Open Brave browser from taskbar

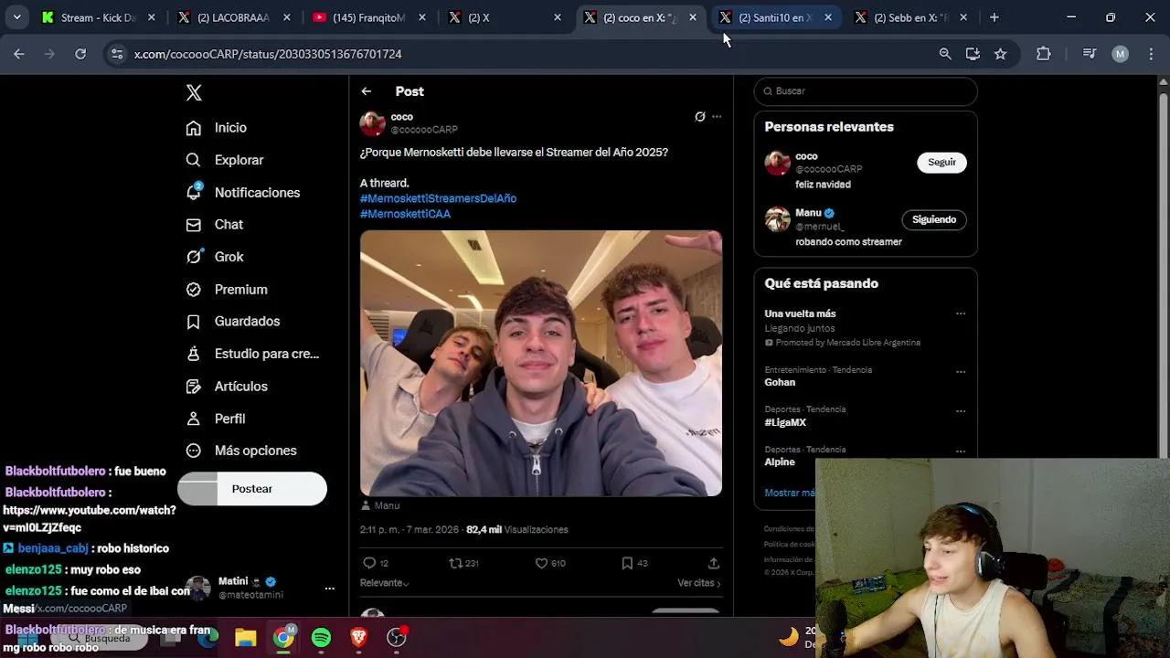358,638
